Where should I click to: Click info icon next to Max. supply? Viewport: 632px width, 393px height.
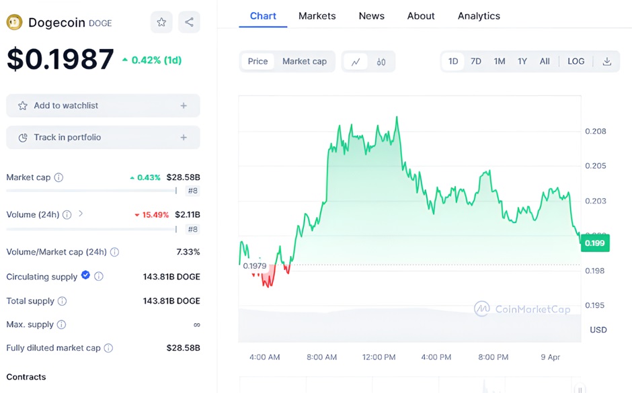(x=61, y=324)
